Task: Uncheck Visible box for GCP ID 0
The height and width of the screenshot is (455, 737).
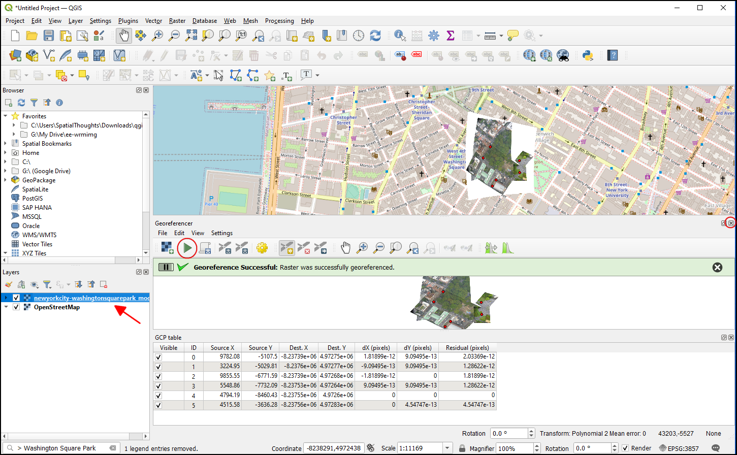Action: click(158, 357)
